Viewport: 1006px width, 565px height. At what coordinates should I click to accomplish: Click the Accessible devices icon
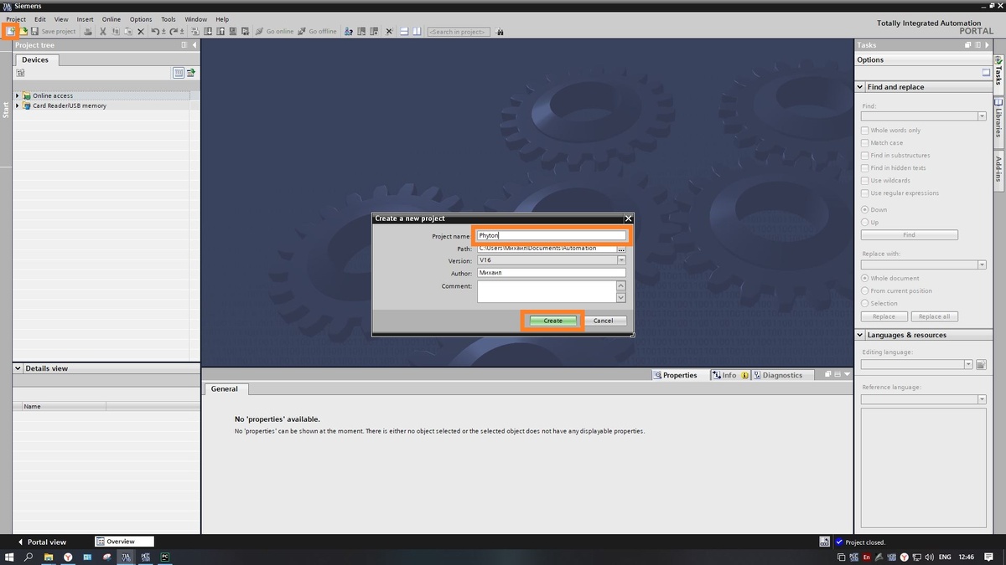click(348, 31)
